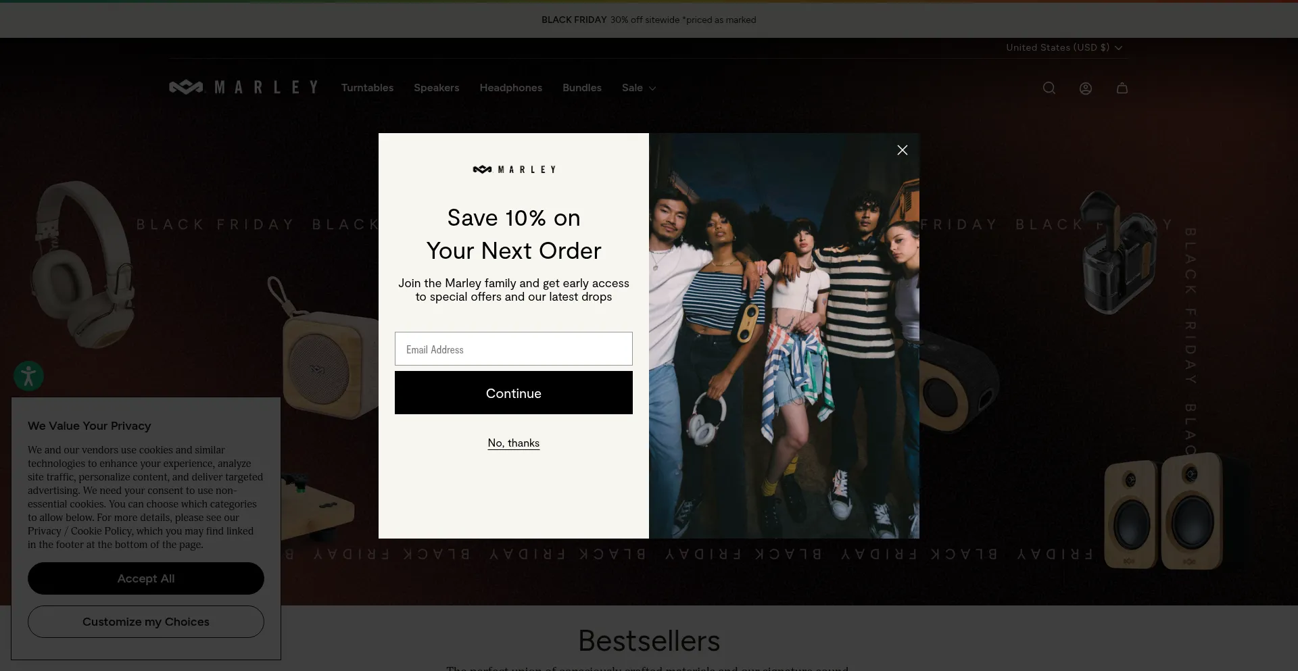Open the accessibility widget icon
Viewport: 1298px width, 671px height.
28,376
